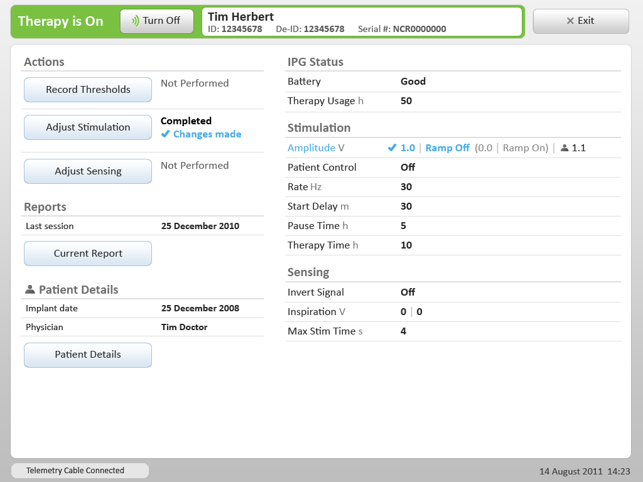Click the patient name Tim Herbert
The width and height of the screenshot is (643, 482).
click(x=240, y=17)
